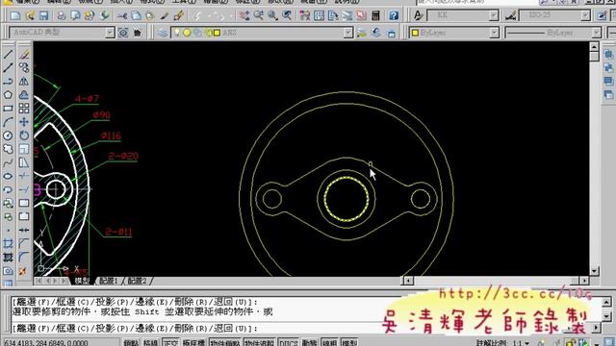The image size is (616, 346).
Task: Click the Zoom Realtime icon
Action: tap(259, 15)
